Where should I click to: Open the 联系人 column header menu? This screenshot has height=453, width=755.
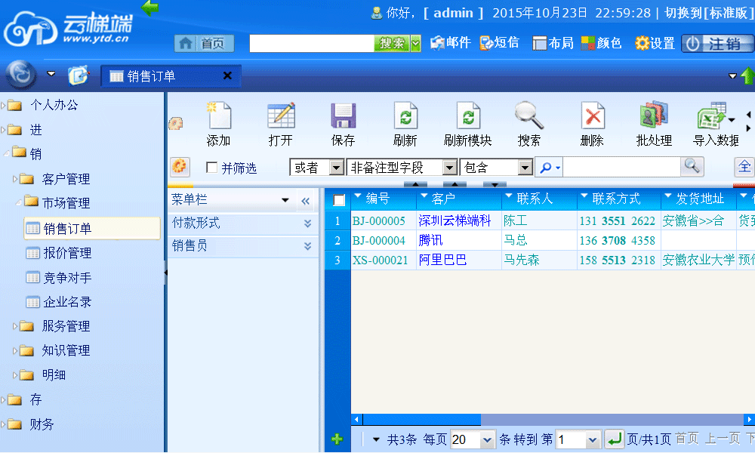(508, 196)
